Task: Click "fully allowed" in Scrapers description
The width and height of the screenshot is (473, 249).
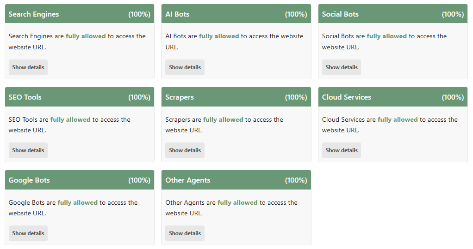Action: point(223,119)
